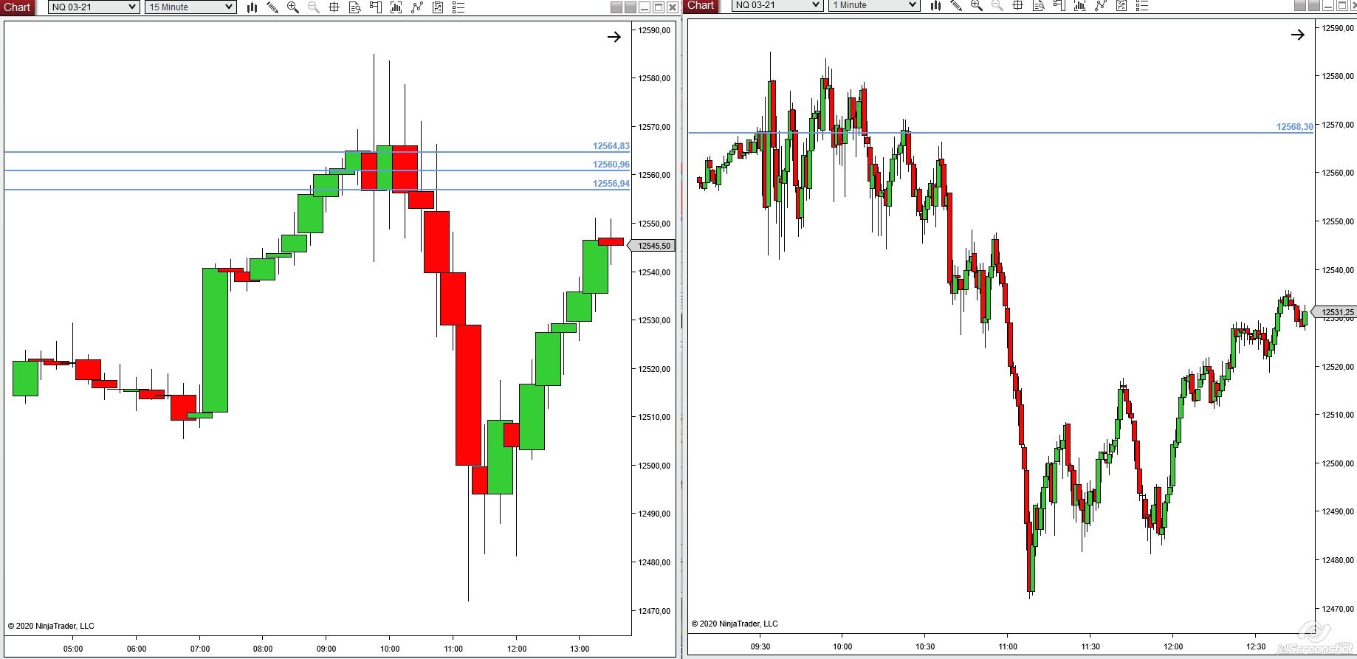Image resolution: width=1357 pixels, height=659 pixels.
Task: Zoom in on the 1 Minute chart
Action: (x=977, y=5)
